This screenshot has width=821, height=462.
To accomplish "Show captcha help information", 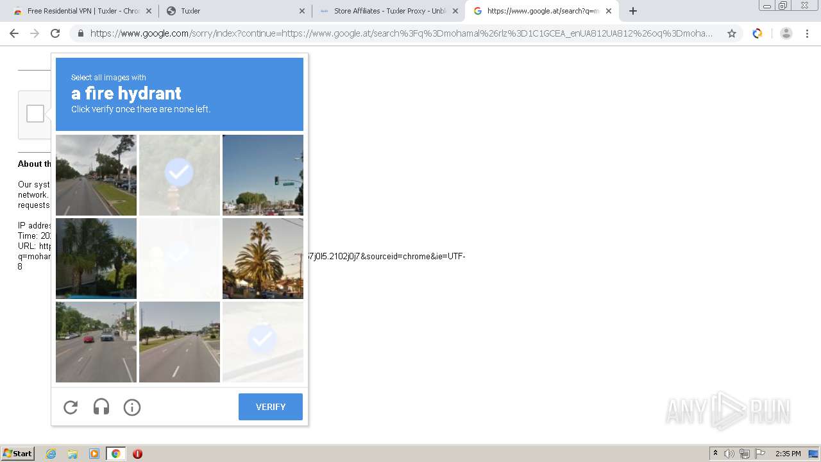I will tap(132, 407).
